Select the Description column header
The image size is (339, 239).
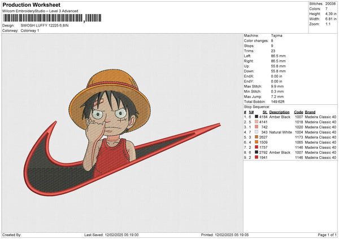(279, 112)
